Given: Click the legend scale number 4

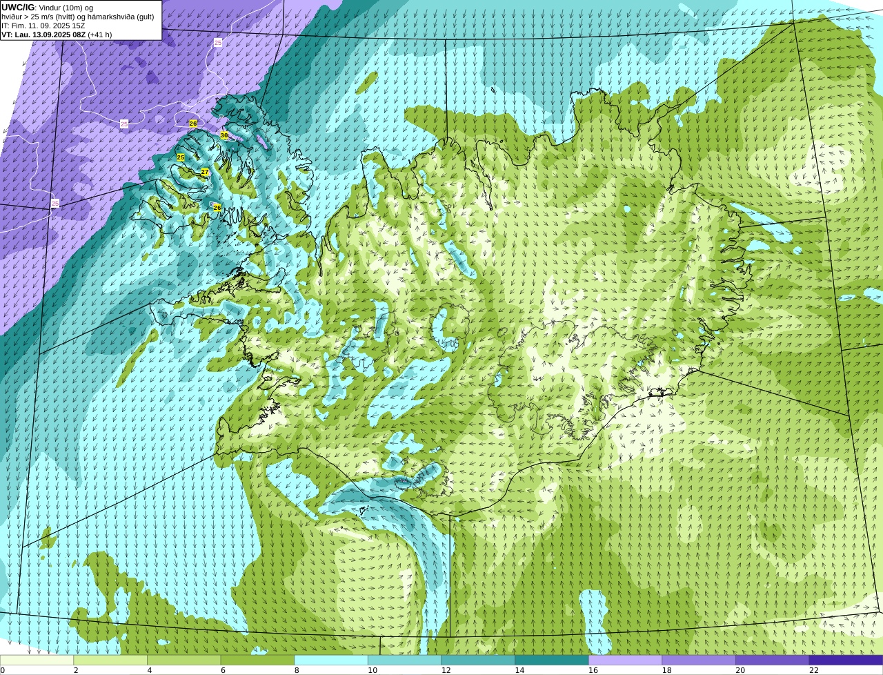Looking at the screenshot, I should point(149,670).
